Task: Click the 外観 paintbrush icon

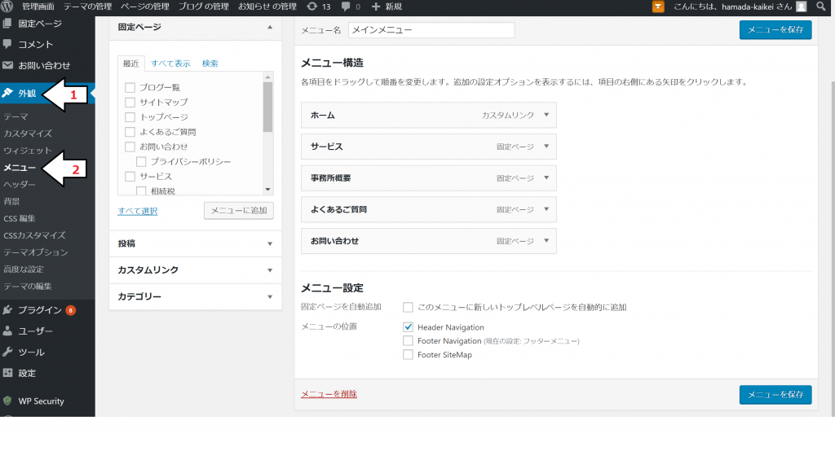Action: (x=7, y=93)
